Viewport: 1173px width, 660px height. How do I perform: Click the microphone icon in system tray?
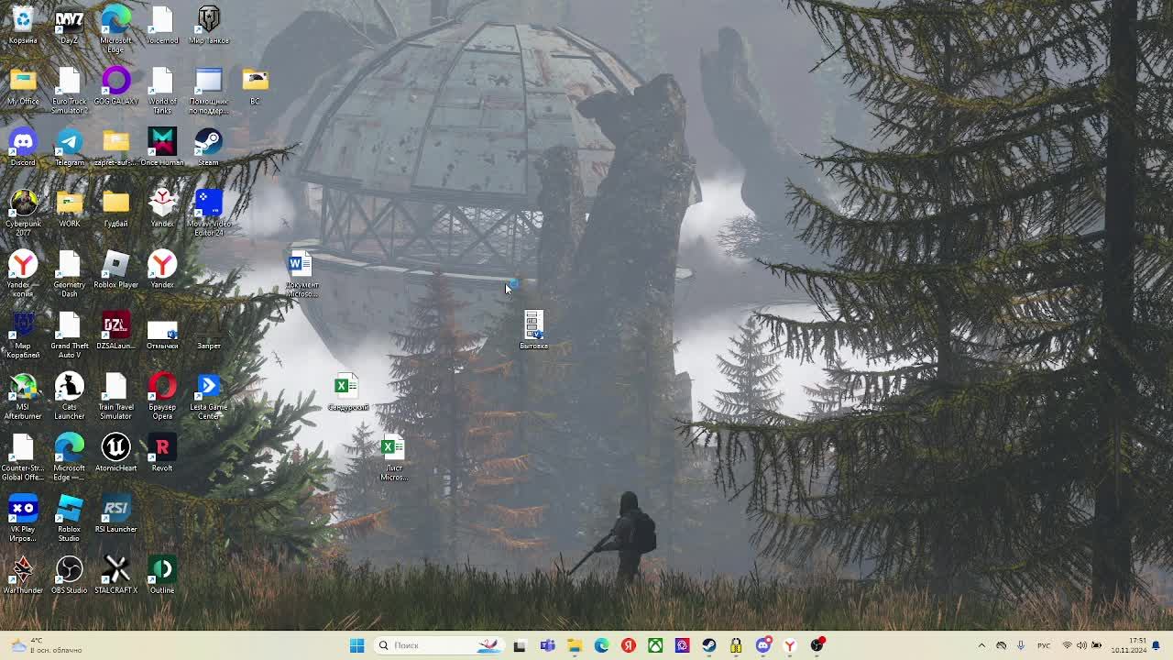click(1021, 645)
